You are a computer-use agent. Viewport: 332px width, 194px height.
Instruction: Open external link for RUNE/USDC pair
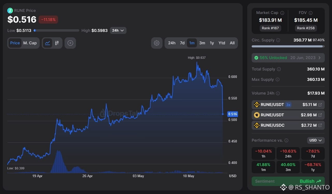click(320, 125)
